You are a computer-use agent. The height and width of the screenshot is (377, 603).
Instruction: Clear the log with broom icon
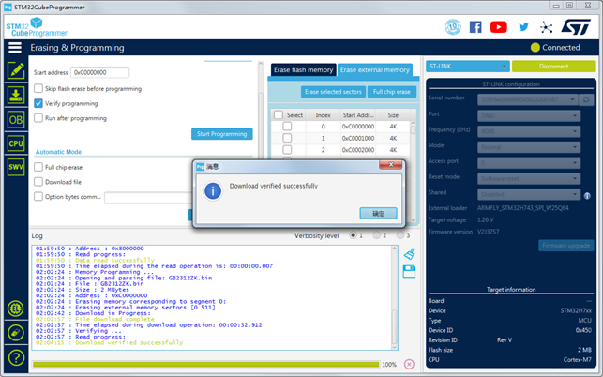click(409, 253)
